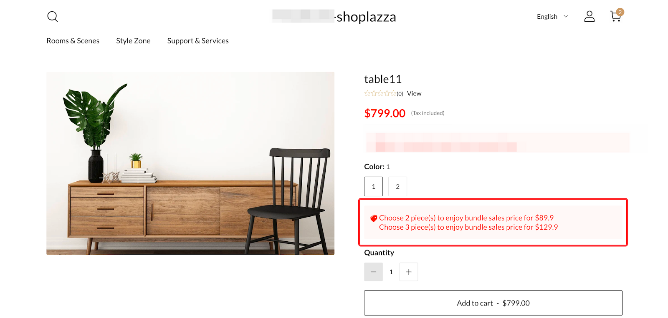Open the shopping cart icon
This screenshot has height=318, width=668.
(615, 17)
